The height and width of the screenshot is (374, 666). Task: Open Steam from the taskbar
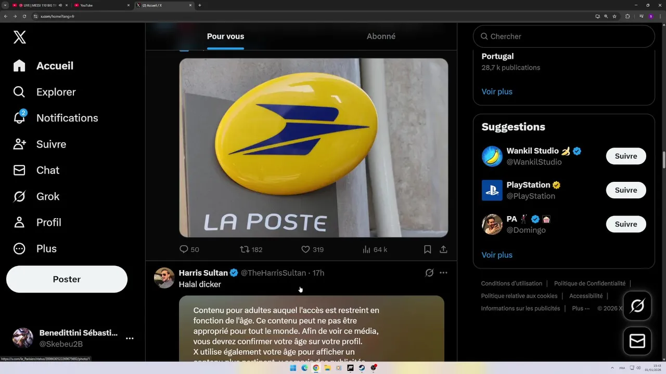pos(362,368)
